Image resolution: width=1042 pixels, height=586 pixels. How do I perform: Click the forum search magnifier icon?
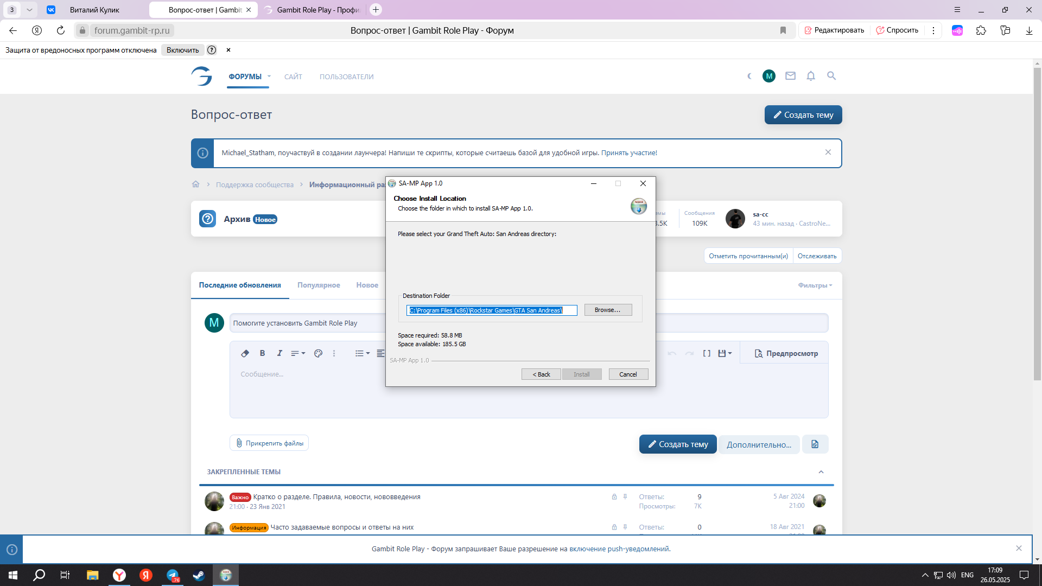pos(831,77)
